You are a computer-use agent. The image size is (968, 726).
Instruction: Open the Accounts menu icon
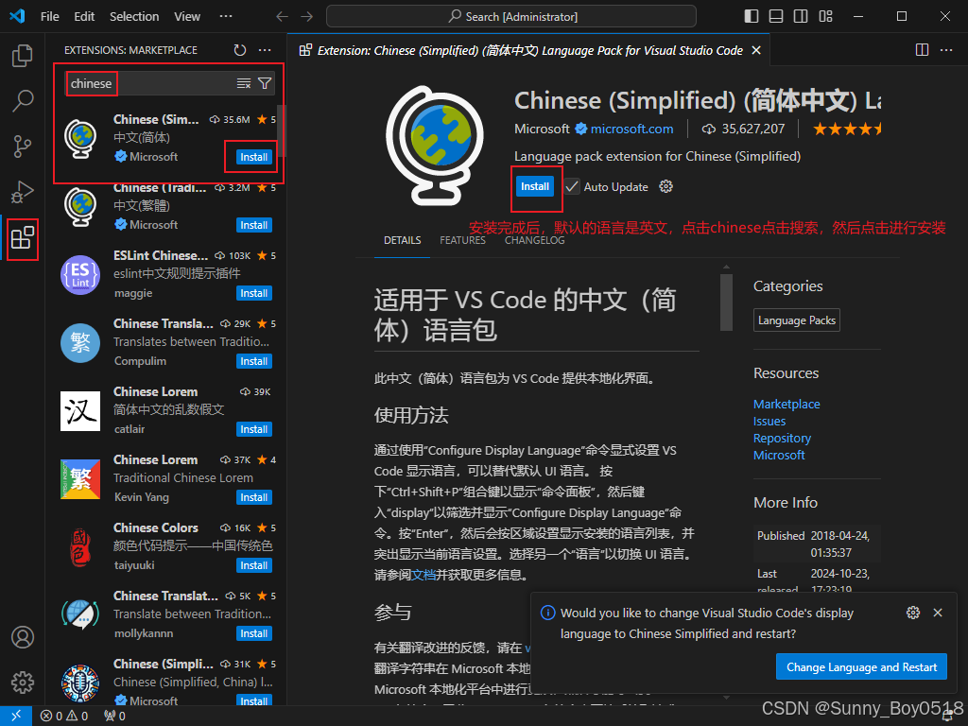(x=23, y=637)
